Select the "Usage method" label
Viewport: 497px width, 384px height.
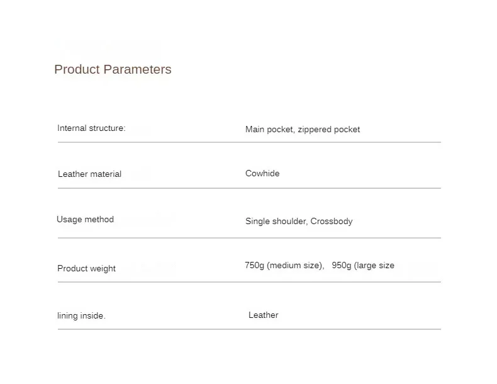coord(85,220)
